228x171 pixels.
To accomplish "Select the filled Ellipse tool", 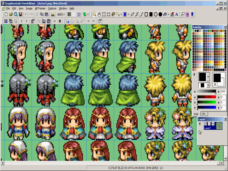I will 160,15.
